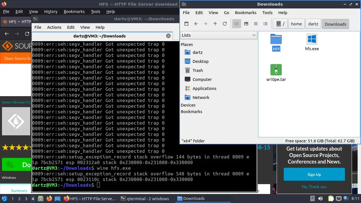Open File menu in Downloads file manager
This screenshot has height=203, width=361.
point(186,13)
